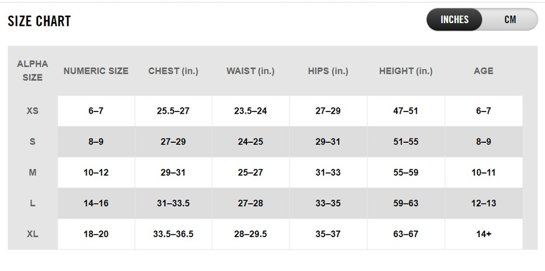Viewport: 545px width, 271px height.
Task: Click the HEIGHT (in.) column header
Action: tap(405, 71)
